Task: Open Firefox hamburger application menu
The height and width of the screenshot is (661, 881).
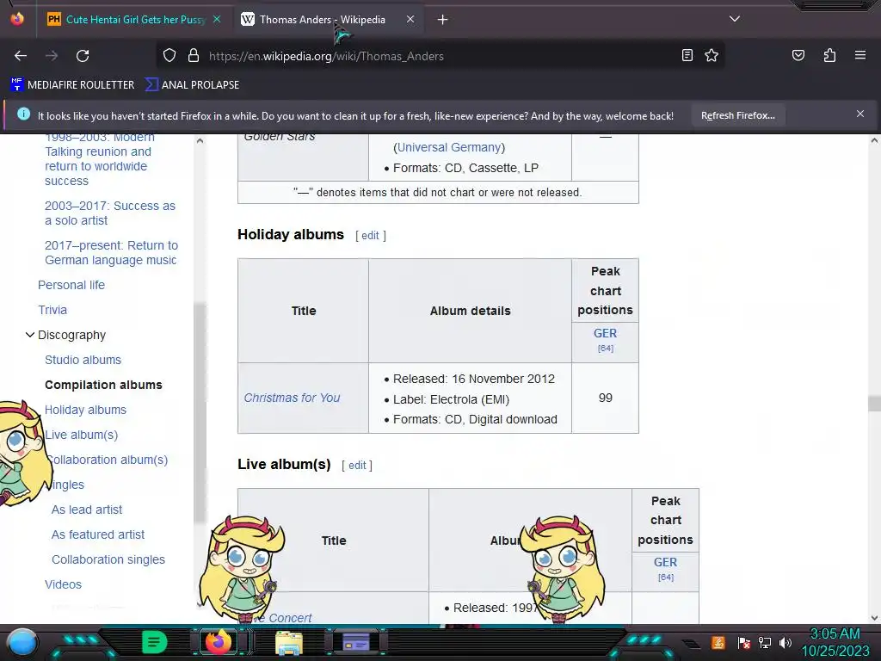Action: pyautogui.click(x=859, y=55)
